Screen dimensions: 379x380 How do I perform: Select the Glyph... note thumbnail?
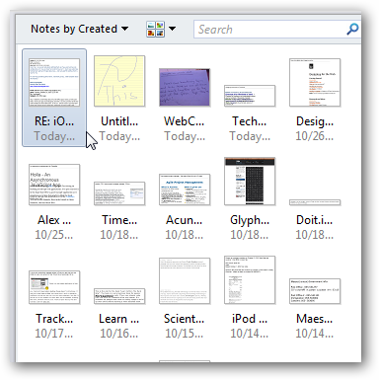(250, 182)
